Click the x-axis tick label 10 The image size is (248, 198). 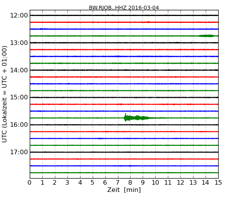coord(155,183)
